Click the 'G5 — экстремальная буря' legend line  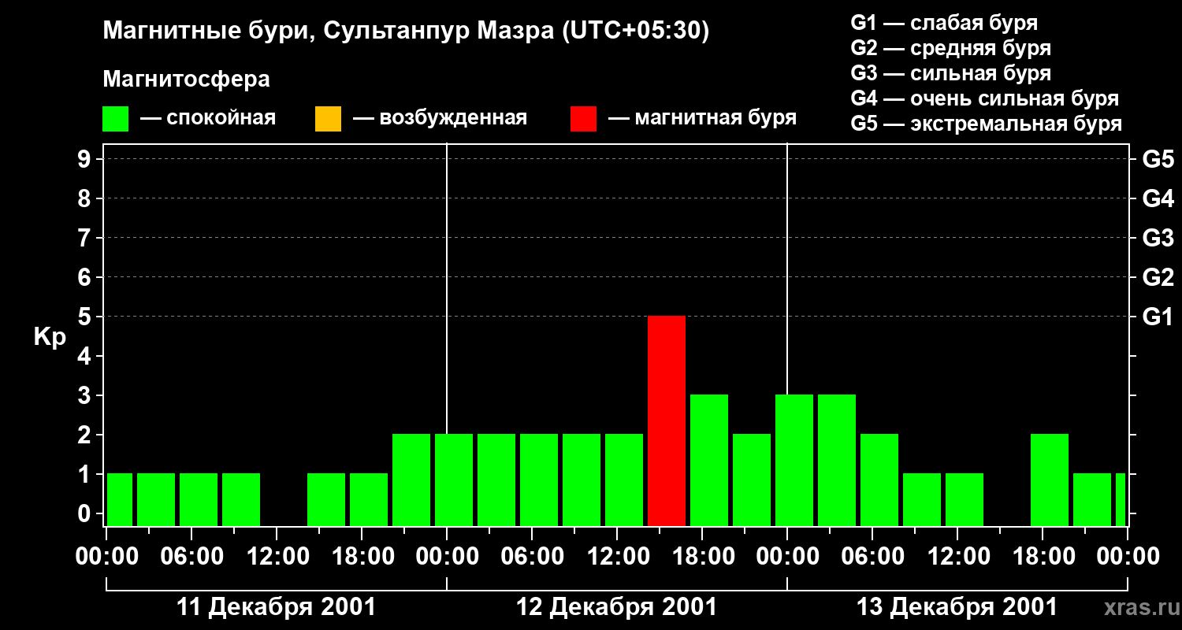tap(986, 124)
